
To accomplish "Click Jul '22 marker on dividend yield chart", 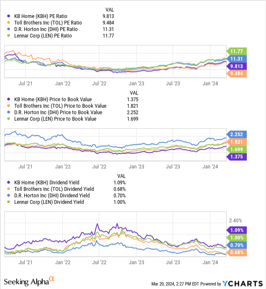I will (x=99, y=262).
